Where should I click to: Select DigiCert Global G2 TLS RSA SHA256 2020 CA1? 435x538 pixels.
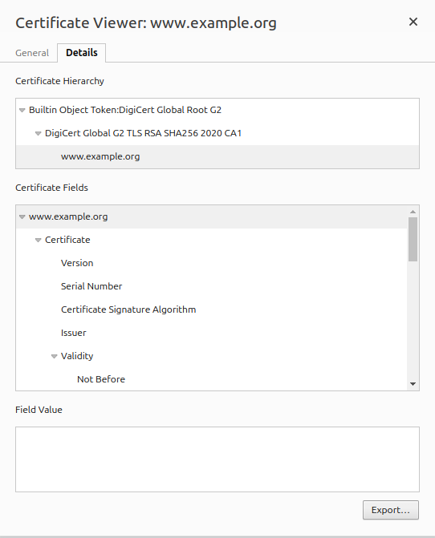coord(143,133)
